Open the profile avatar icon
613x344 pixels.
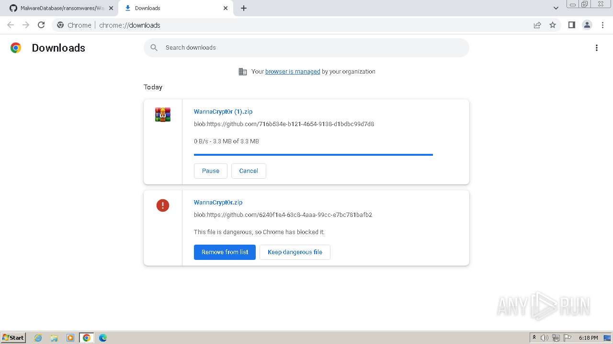[587, 25]
